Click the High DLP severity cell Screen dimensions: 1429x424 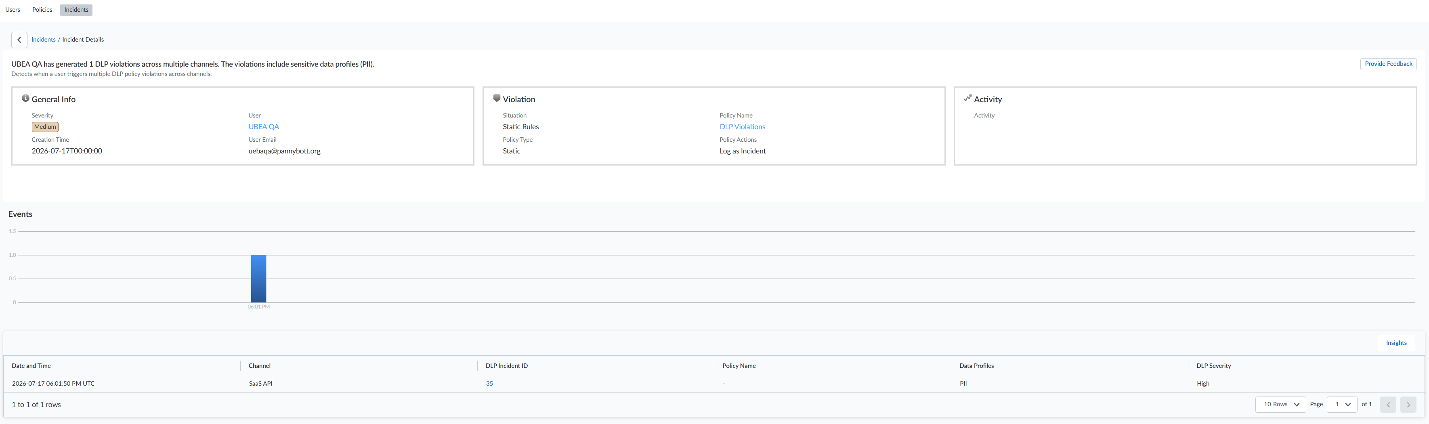1202,384
